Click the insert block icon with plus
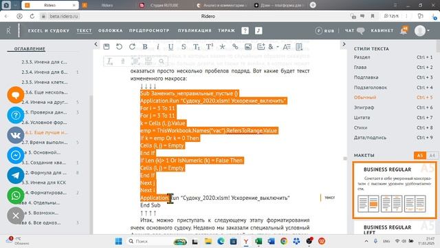Screen dimensions: 440x248 [x=261, y=47]
